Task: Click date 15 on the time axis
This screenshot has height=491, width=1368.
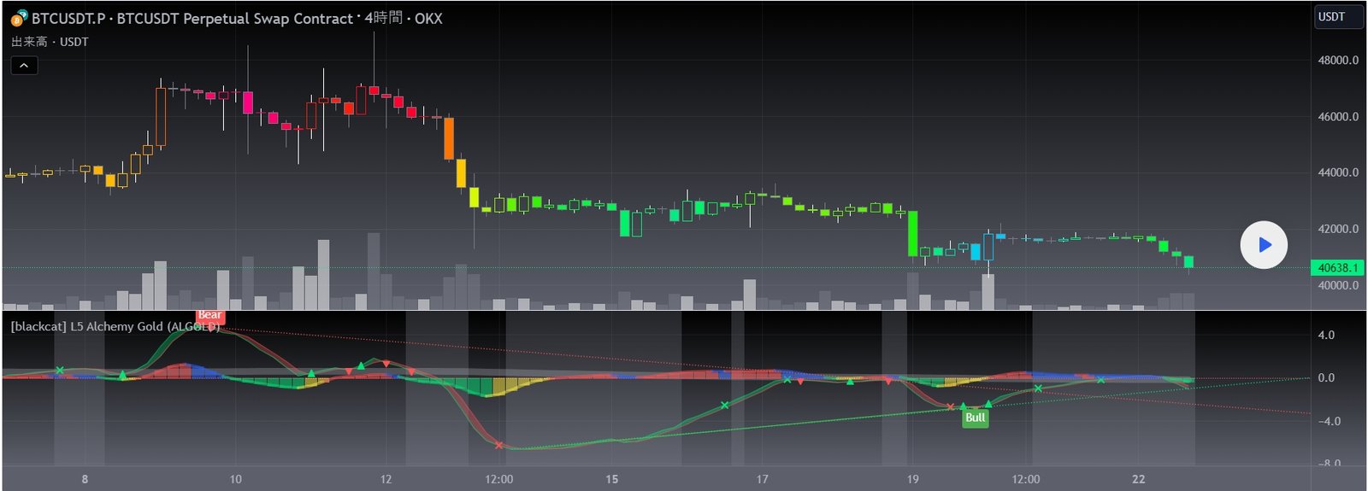Action: (x=612, y=479)
